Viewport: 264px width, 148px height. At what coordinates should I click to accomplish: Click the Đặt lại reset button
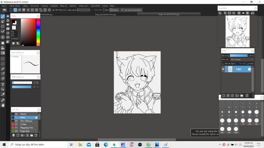pyautogui.click(x=114, y=10)
